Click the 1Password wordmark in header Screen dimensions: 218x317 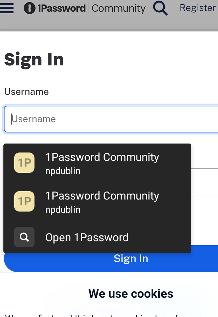click(62, 8)
